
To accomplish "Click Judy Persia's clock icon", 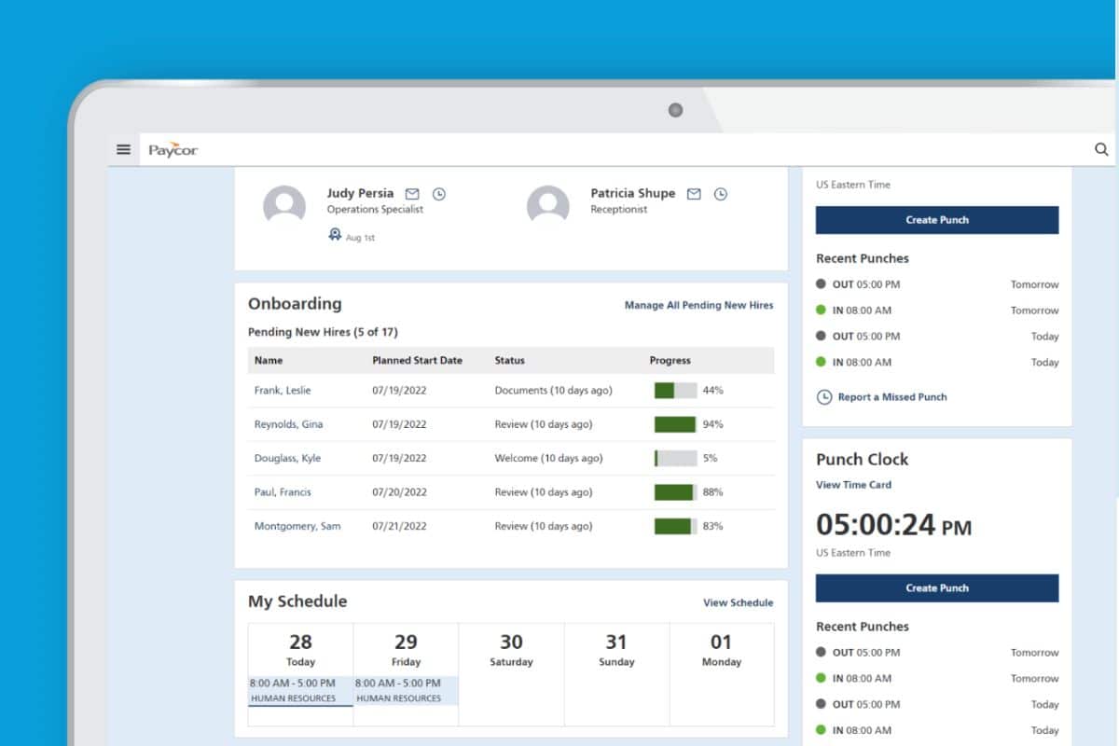I will pyautogui.click(x=438, y=194).
